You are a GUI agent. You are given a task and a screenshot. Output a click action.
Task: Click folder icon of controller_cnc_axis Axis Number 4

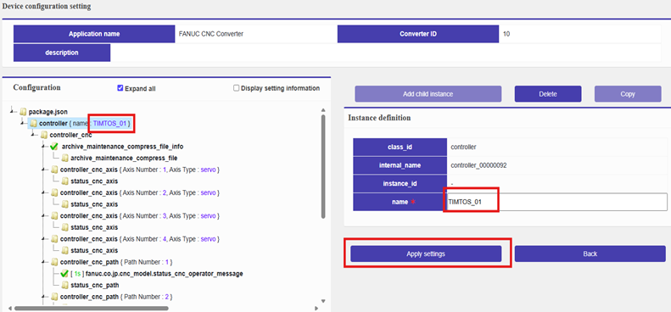pos(54,239)
